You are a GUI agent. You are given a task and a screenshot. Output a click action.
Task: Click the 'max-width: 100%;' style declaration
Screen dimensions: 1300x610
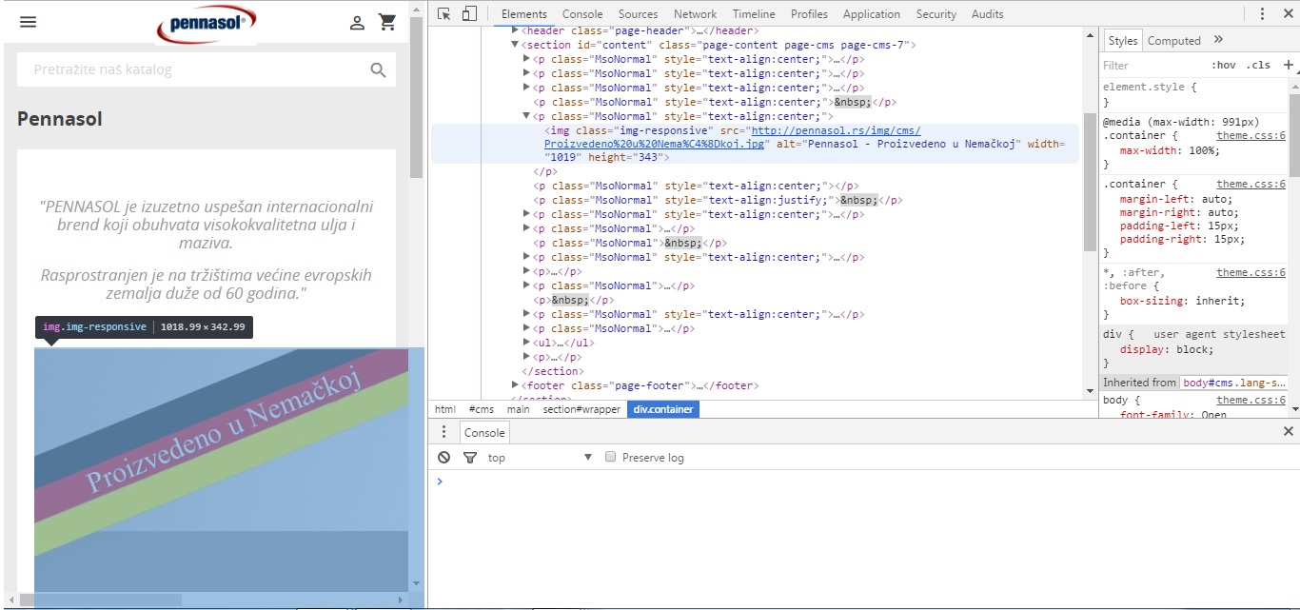click(1169, 150)
